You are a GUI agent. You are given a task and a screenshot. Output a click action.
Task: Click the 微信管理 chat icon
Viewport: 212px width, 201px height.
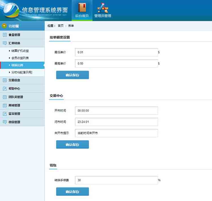5,122
